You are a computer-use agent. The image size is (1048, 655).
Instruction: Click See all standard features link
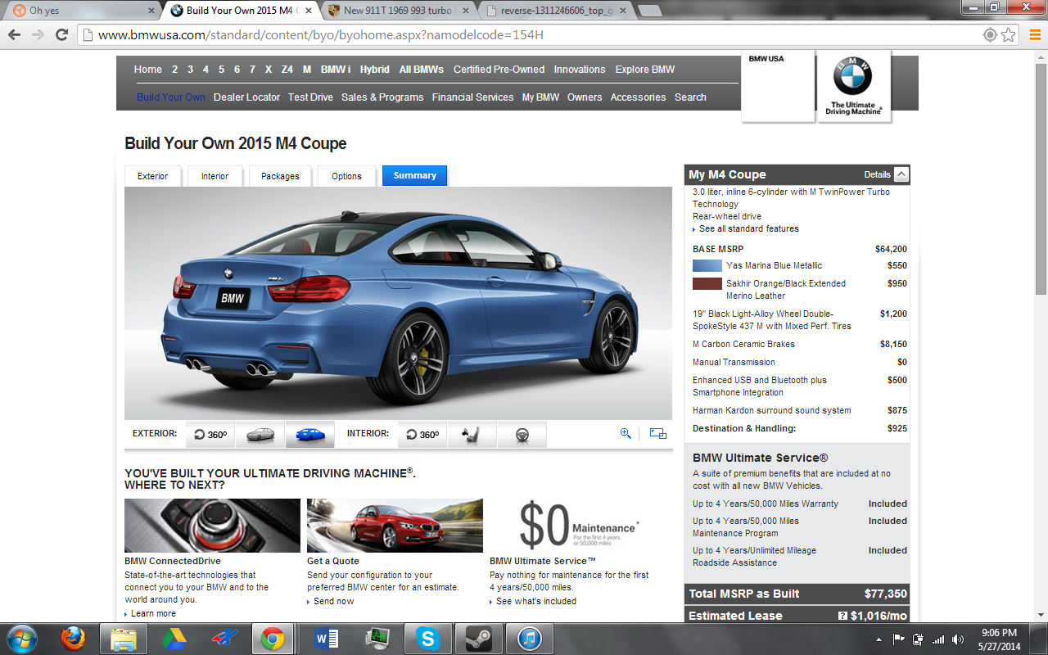(x=748, y=228)
